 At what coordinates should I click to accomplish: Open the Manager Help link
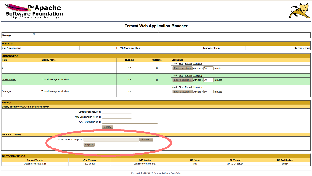coord(211,48)
